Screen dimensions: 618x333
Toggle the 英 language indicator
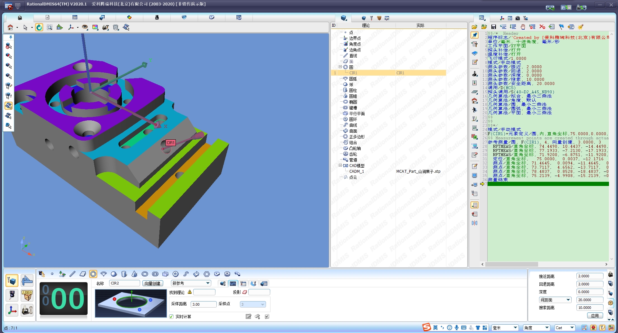click(435, 328)
